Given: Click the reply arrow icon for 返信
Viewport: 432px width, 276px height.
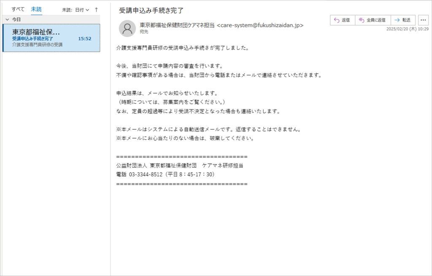Looking at the screenshot, I should [337, 20].
